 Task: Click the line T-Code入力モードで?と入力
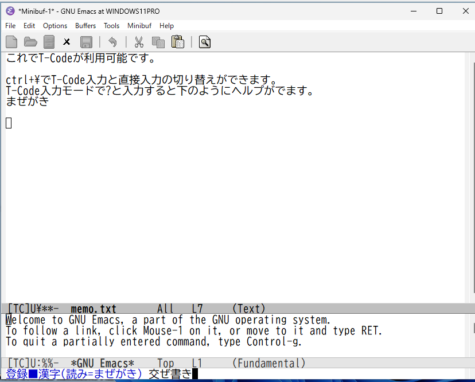coord(159,90)
